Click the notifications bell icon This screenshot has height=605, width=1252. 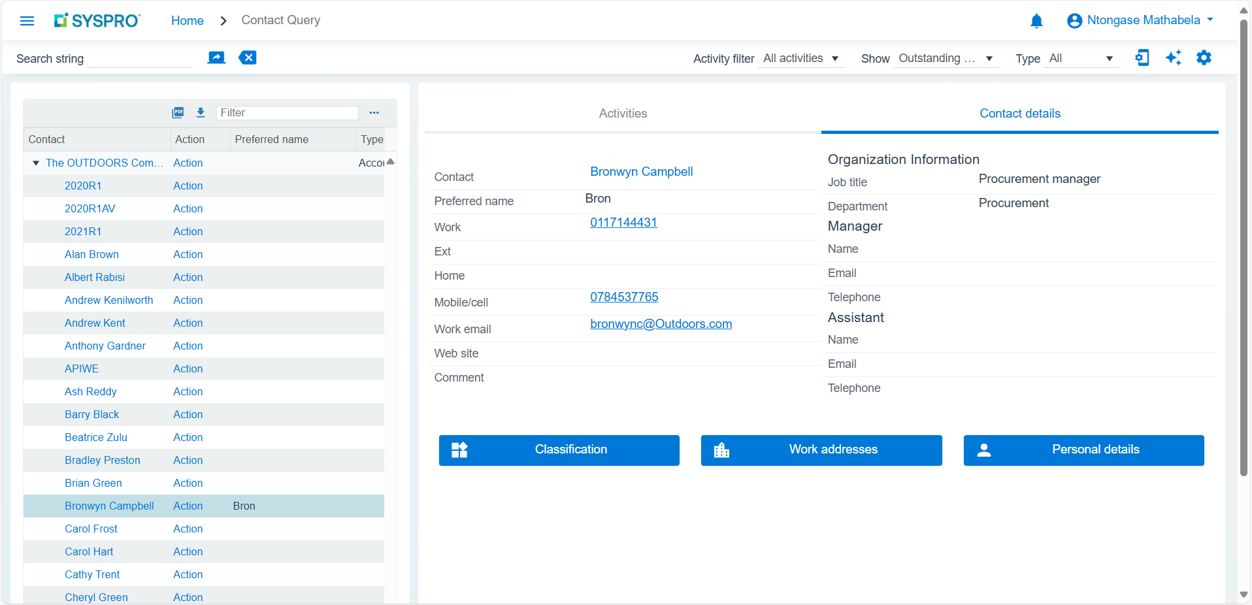point(1036,21)
